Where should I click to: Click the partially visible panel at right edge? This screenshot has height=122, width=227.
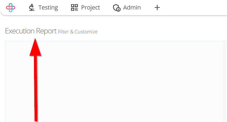(x=226, y=82)
